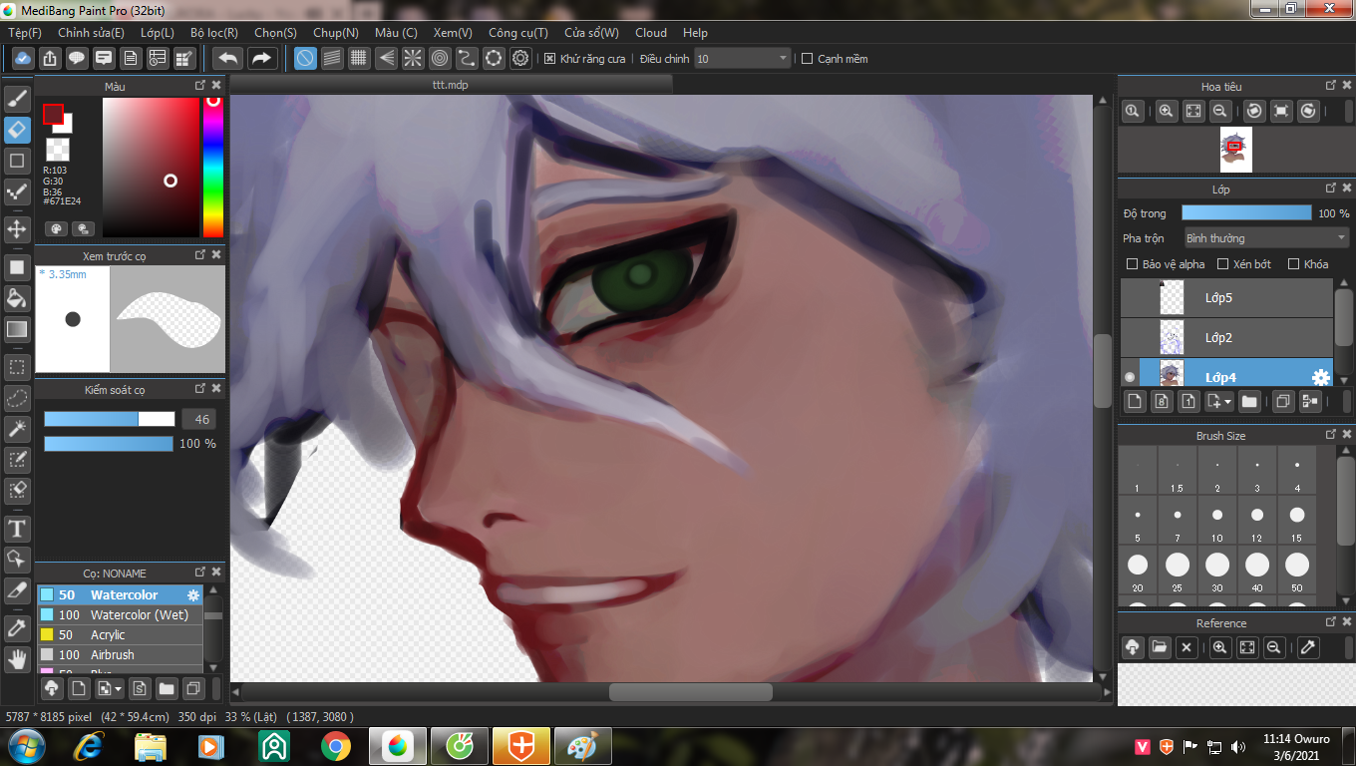Image resolution: width=1356 pixels, height=766 pixels.
Task: Select the Move tool
Action: click(17, 229)
